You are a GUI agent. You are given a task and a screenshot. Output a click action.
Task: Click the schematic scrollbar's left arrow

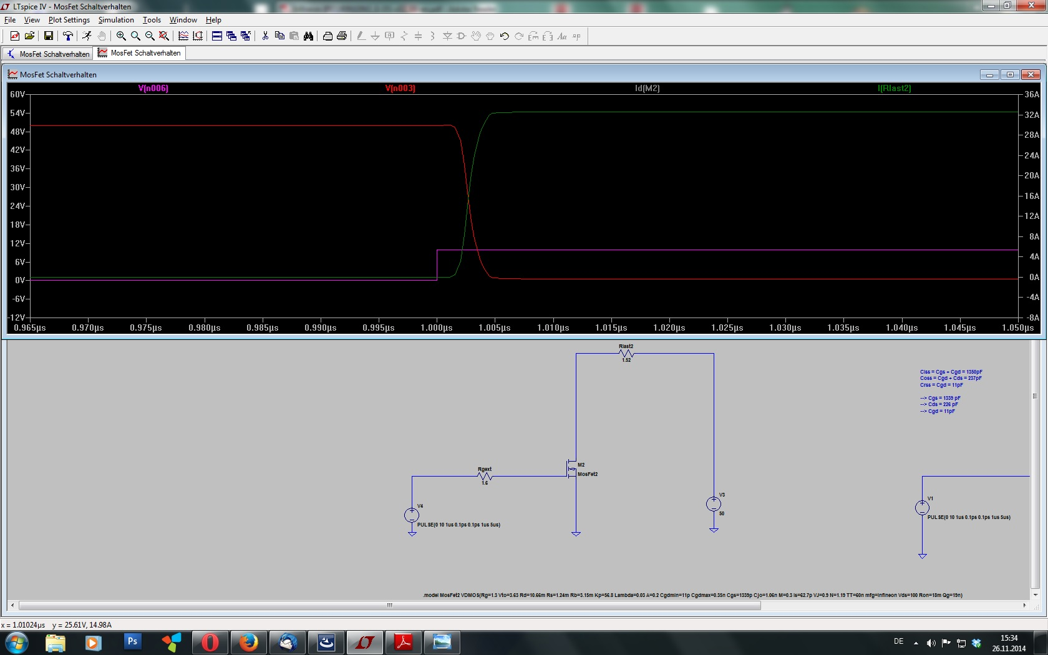pos(12,605)
